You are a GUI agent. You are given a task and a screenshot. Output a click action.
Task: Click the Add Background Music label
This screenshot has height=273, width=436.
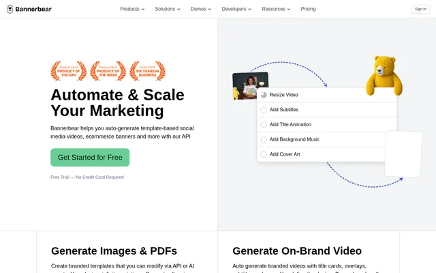point(294,139)
